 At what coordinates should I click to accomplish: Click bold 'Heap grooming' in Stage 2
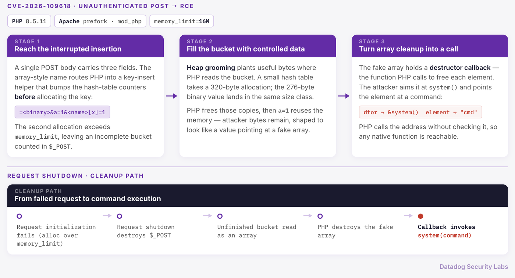coord(211,68)
